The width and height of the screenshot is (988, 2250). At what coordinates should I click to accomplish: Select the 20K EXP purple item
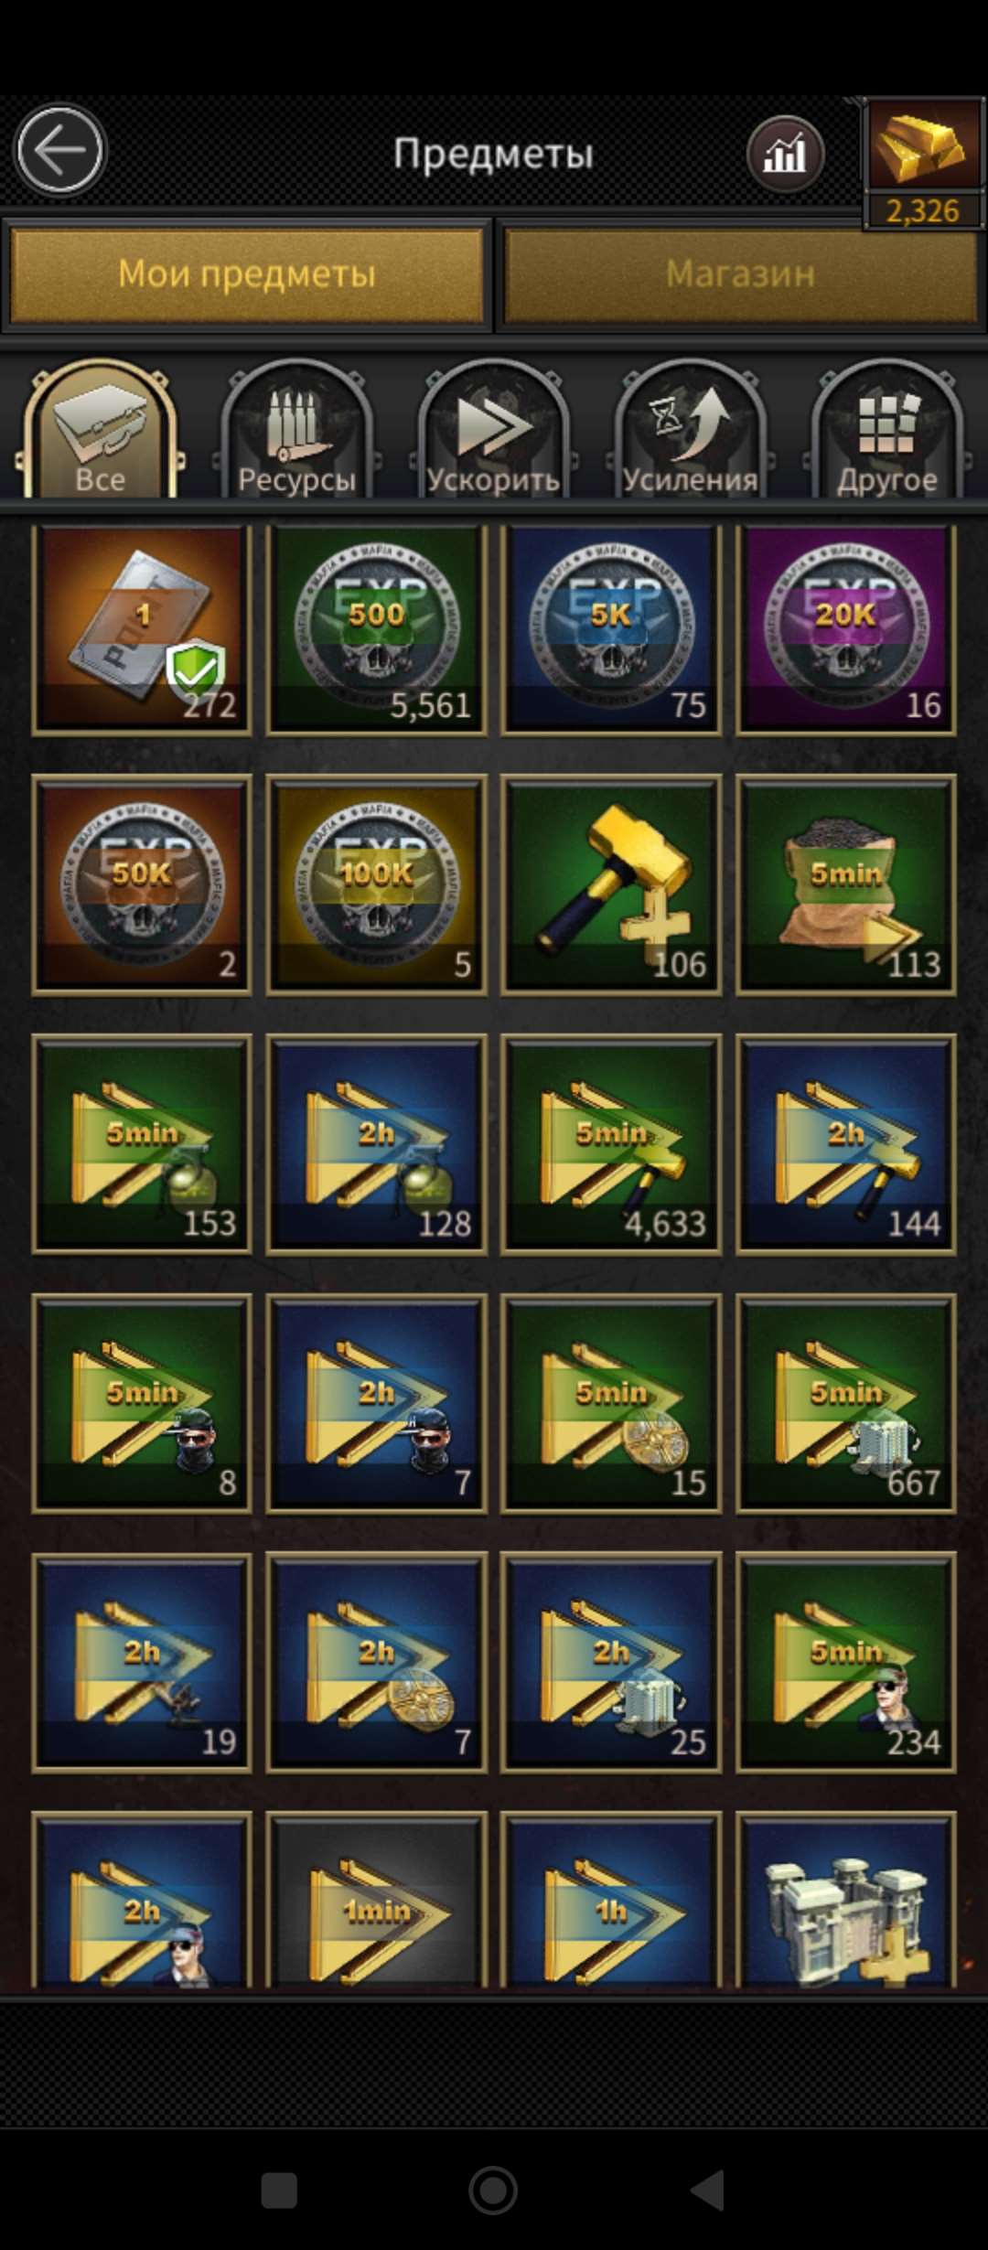pos(846,629)
